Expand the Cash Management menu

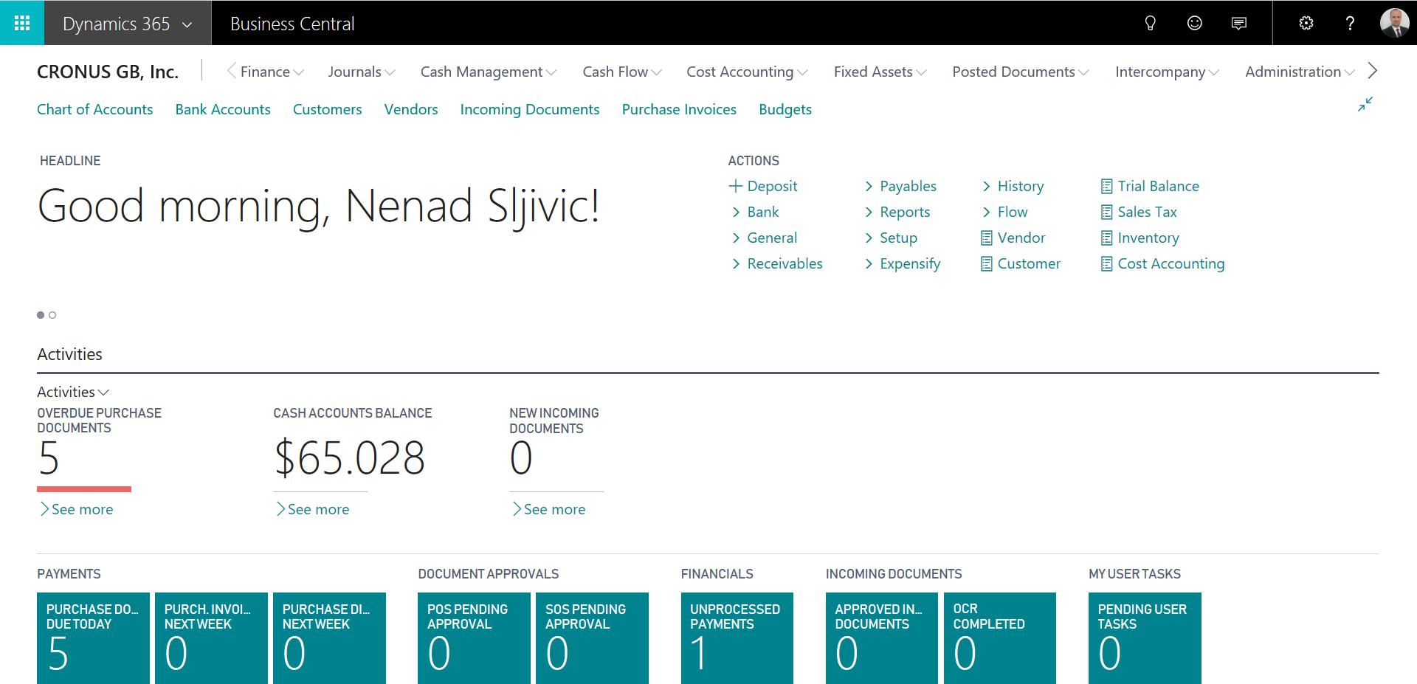coord(489,72)
